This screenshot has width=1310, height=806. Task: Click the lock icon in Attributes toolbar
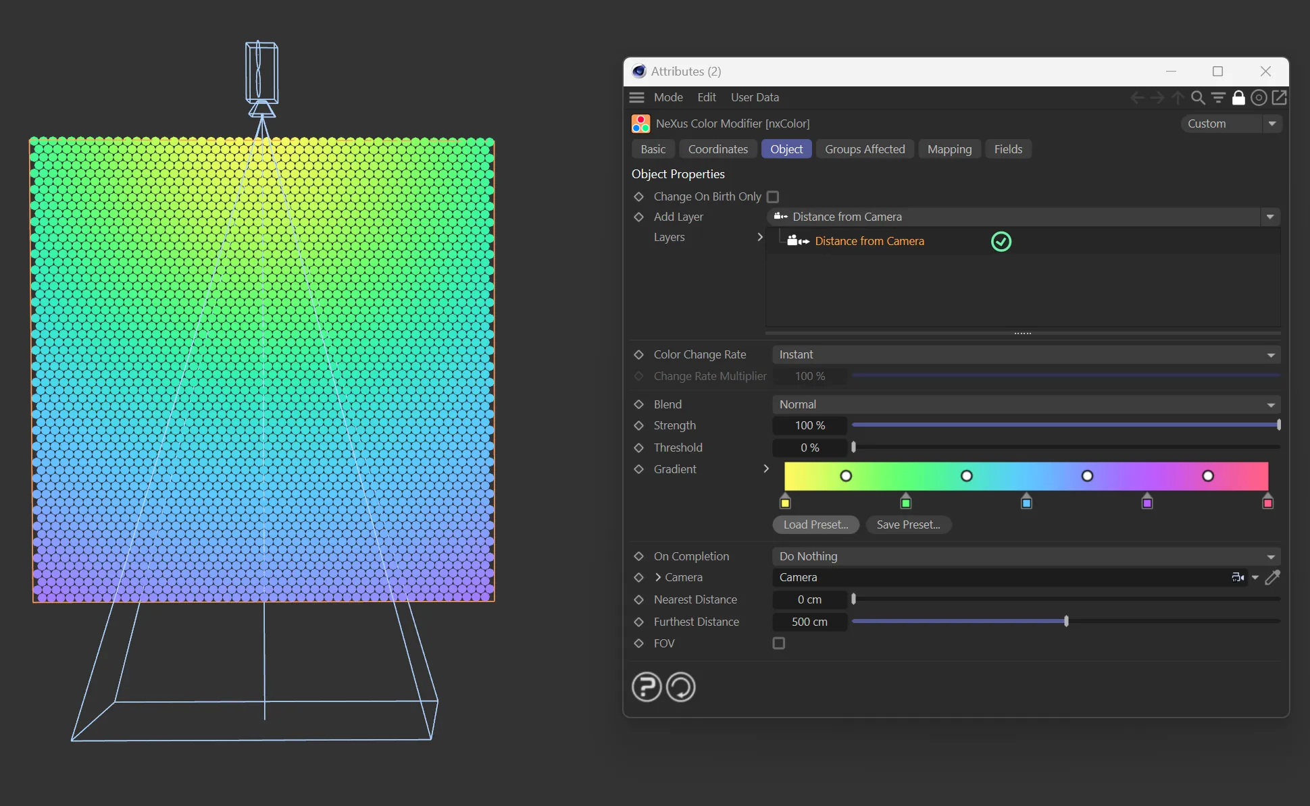click(x=1238, y=98)
